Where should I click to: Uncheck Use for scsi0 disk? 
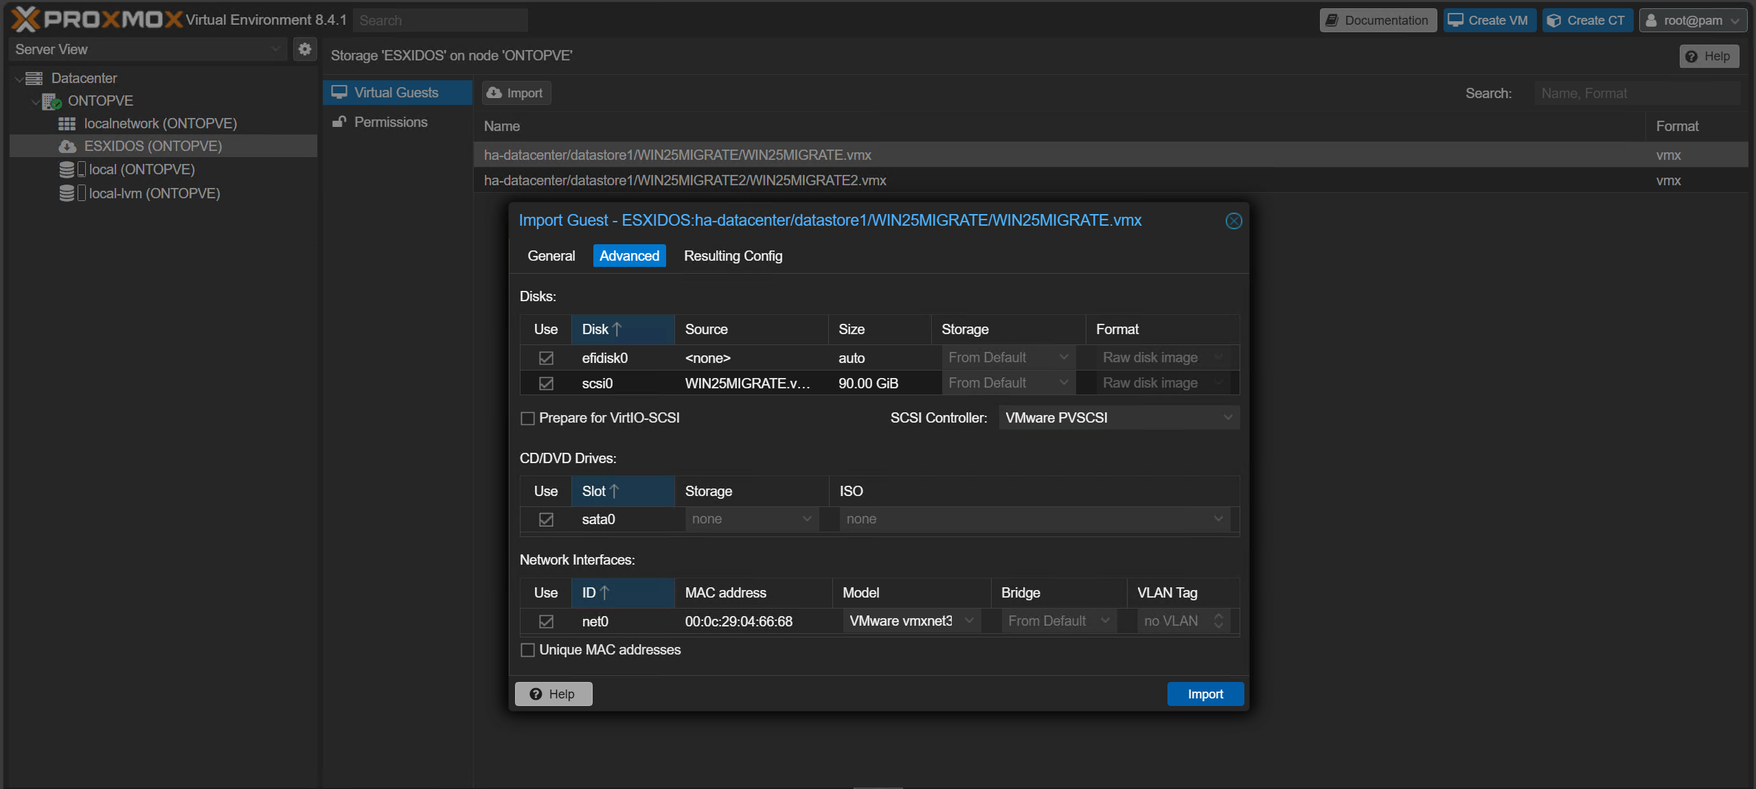[x=546, y=384]
